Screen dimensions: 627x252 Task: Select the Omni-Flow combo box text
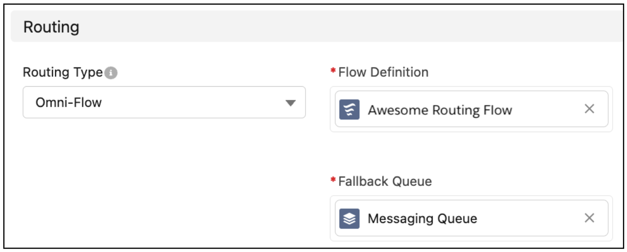point(69,103)
